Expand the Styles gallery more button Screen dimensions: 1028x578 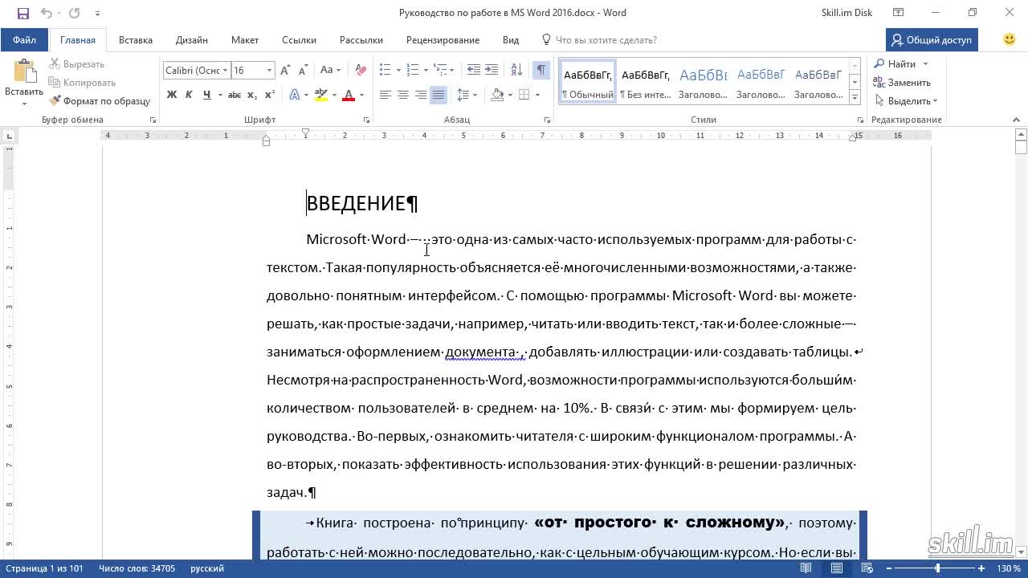click(855, 97)
